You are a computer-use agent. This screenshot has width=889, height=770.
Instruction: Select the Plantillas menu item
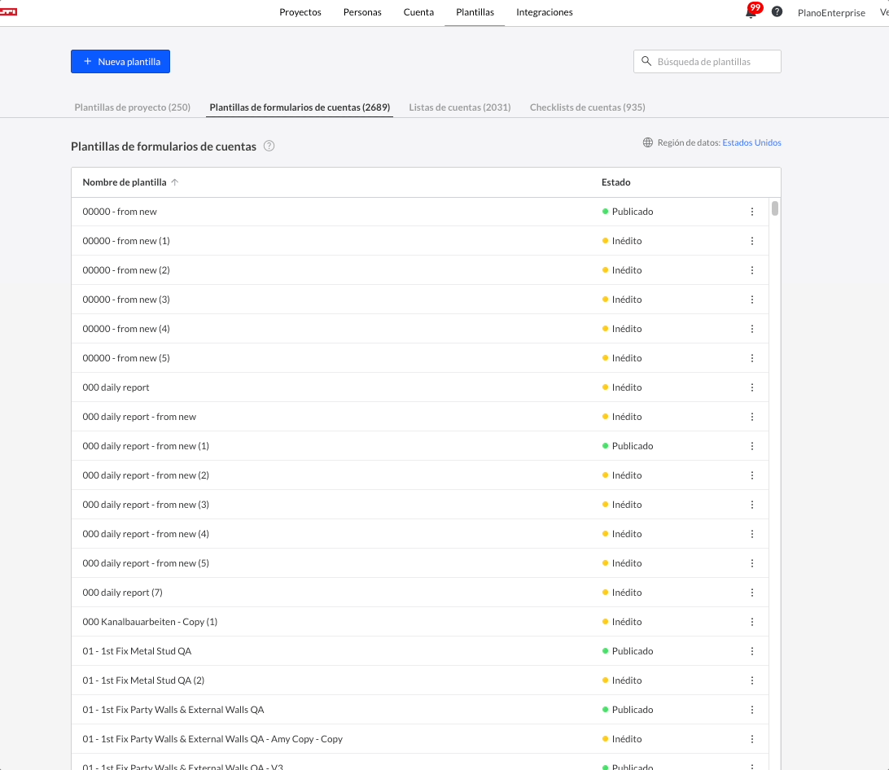pos(475,12)
